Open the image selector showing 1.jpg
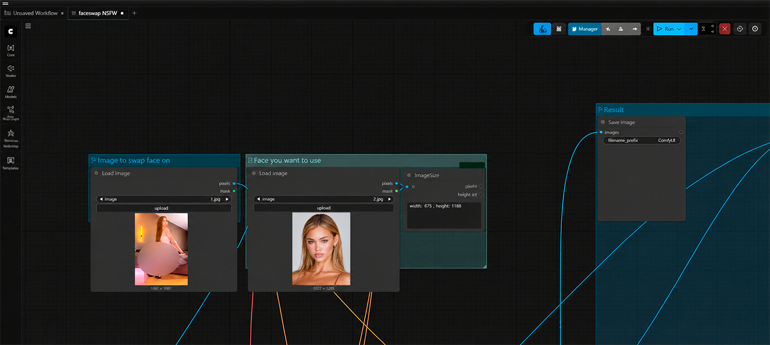770x345 pixels. (x=164, y=199)
